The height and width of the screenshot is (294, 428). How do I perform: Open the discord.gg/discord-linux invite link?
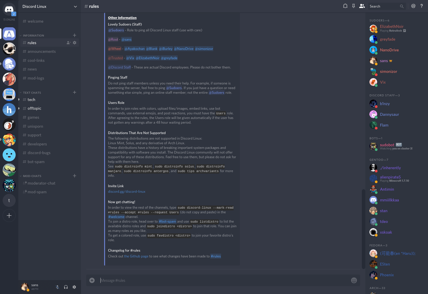coord(127,191)
